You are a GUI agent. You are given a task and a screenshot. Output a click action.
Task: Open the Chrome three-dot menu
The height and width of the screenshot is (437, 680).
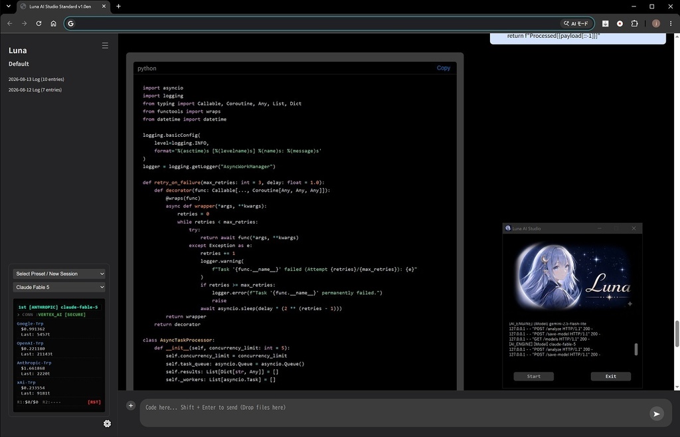pyautogui.click(x=671, y=23)
